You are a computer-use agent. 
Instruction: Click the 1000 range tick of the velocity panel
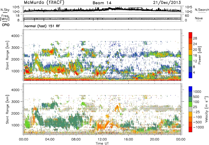click(x=15, y=125)
